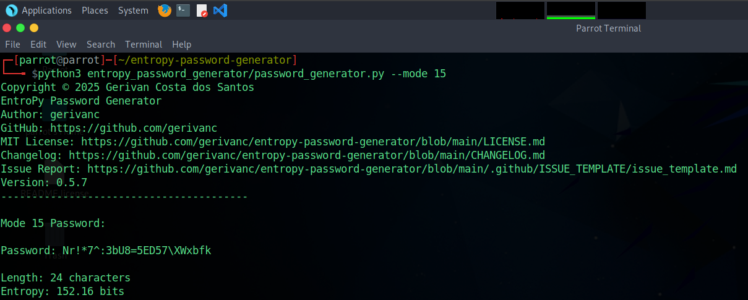
Task: Click the yellow window button of the terminal
Action: 34,28
